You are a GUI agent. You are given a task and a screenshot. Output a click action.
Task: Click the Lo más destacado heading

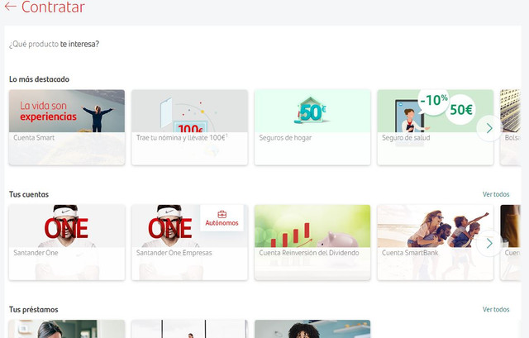tap(39, 79)
